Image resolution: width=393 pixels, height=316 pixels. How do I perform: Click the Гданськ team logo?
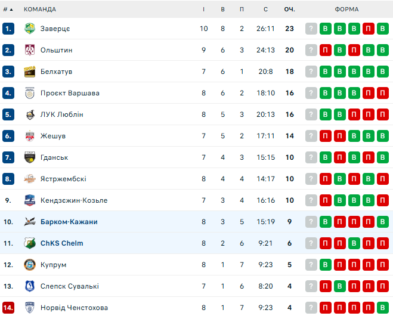30,157
